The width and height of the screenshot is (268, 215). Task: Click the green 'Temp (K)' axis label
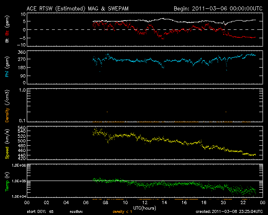7,182
